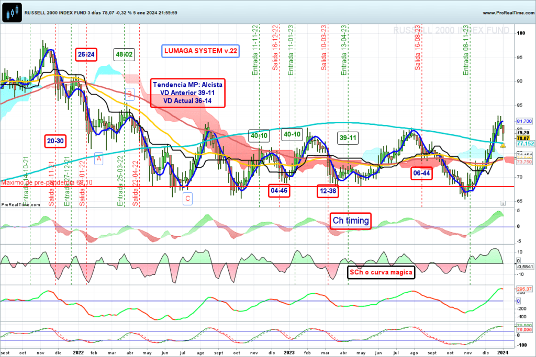Click the red 26-24 label

[x=86, y=54]
